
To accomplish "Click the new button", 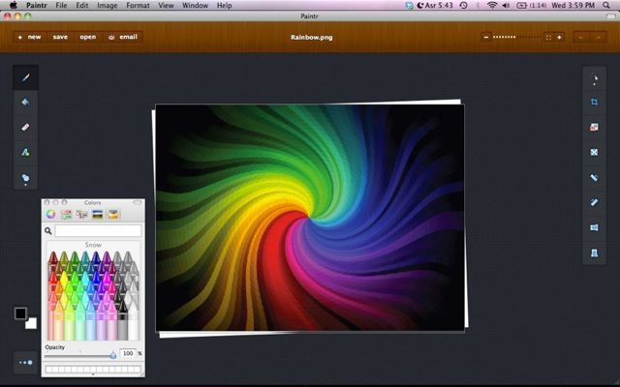I will pos(29,37).
